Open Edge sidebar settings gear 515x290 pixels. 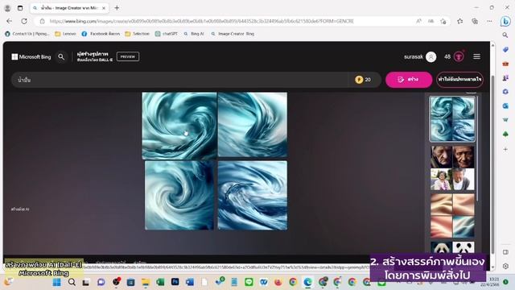[505, 266]
